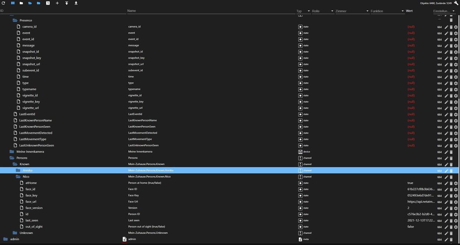The height and width of the screenshot is (245, 460).
Task: Delete the Annika channel
Action: tap(451, 171)
